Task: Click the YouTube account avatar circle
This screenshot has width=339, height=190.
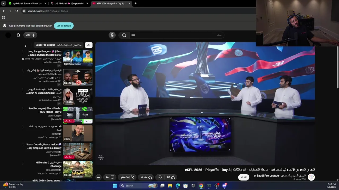Action: point(8,35)
